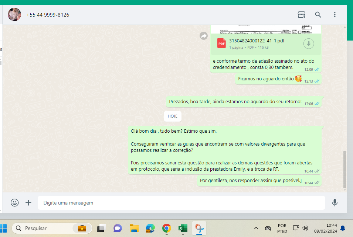Viewport: 353px width, 237px height.
Task: Expand the hidden system tray icons
Action: 256,228
